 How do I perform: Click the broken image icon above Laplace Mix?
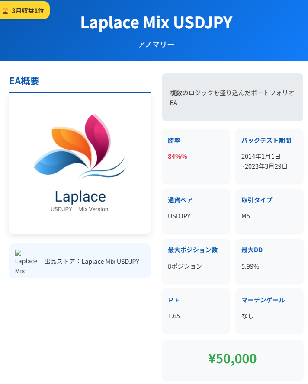pos(18,253)
